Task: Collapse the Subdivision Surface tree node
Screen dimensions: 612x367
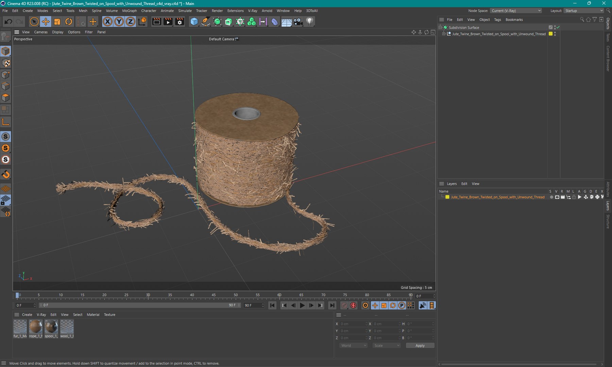Action: pyautogui.click(x=440, y=27)
